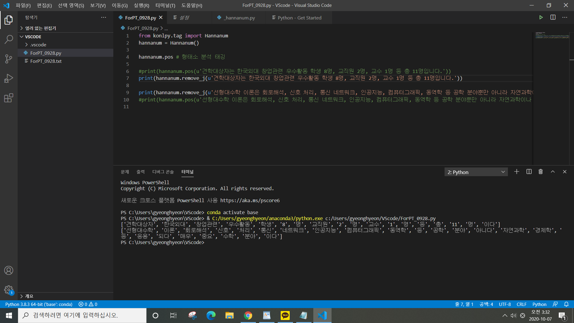Open Source Control view icon
The height and width of the screenshot is (323, 574).
(9, 59)
